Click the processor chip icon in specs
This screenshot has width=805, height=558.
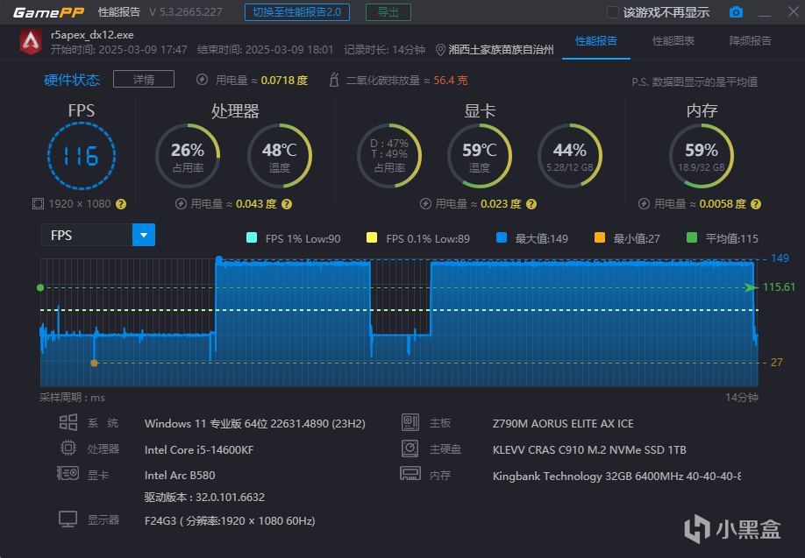(x=68, y=448)
